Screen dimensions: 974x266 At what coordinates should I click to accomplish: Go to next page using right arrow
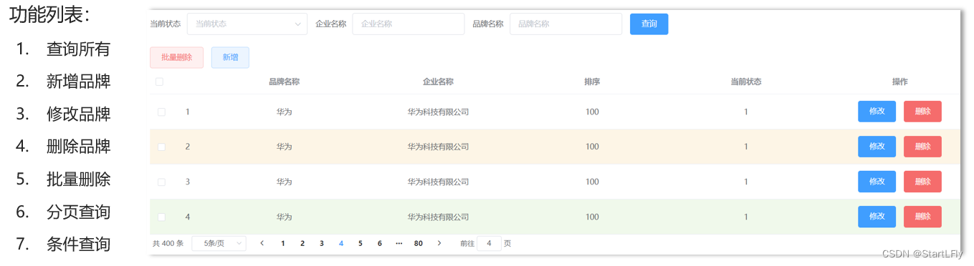(439, 243)
